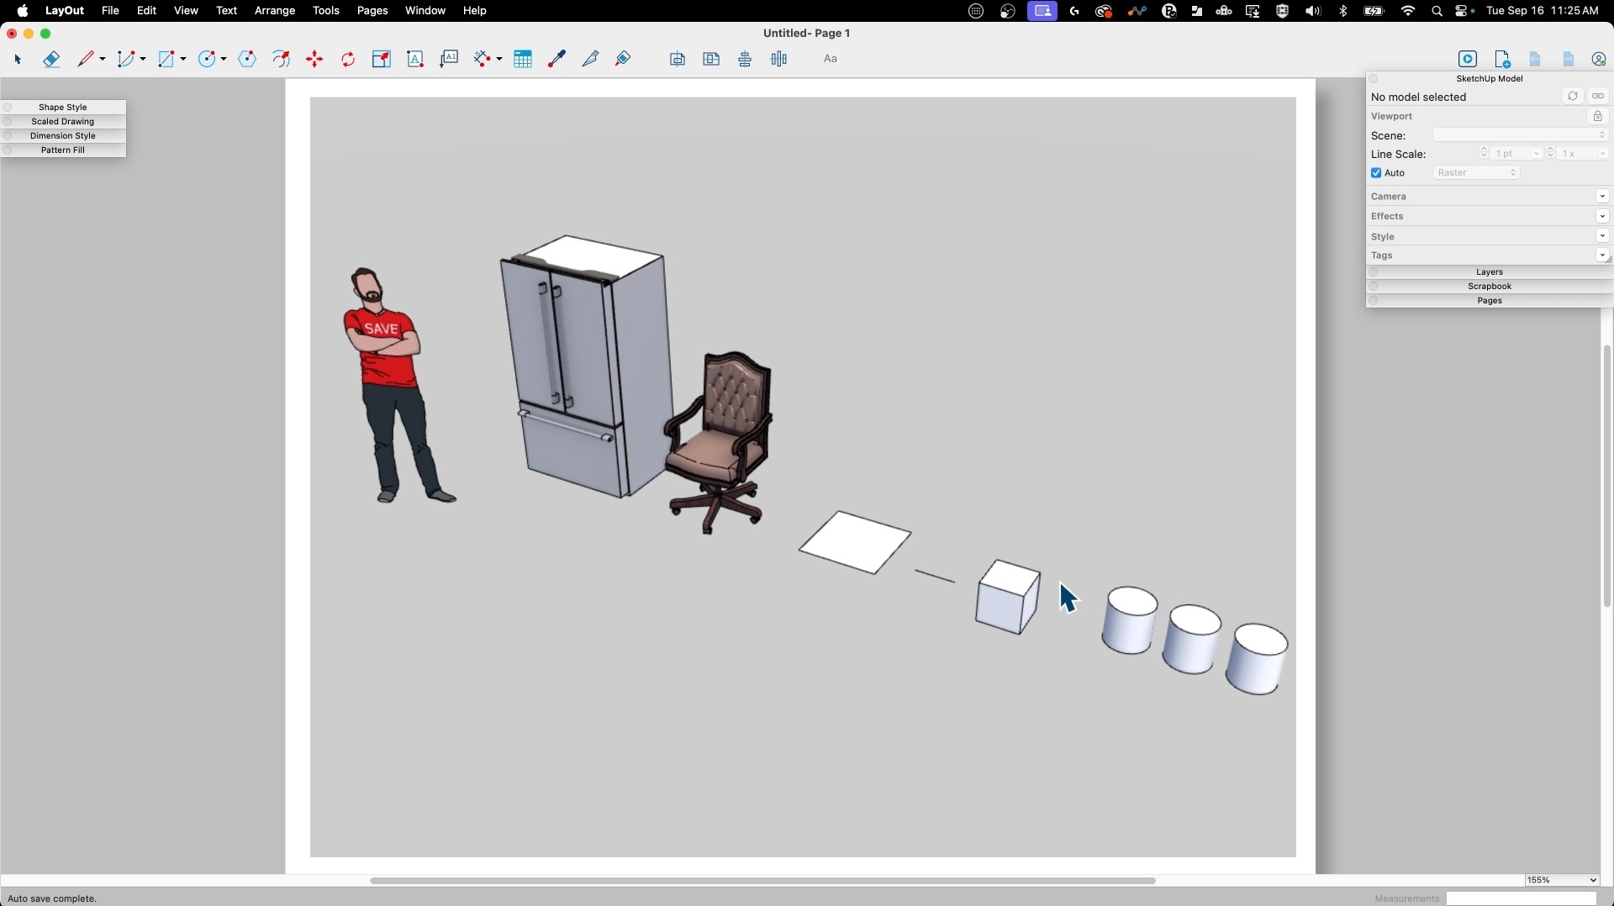
Task: Expand the Scaled Drawing panel
Action: pyautogui.click(x=64, y=122)
